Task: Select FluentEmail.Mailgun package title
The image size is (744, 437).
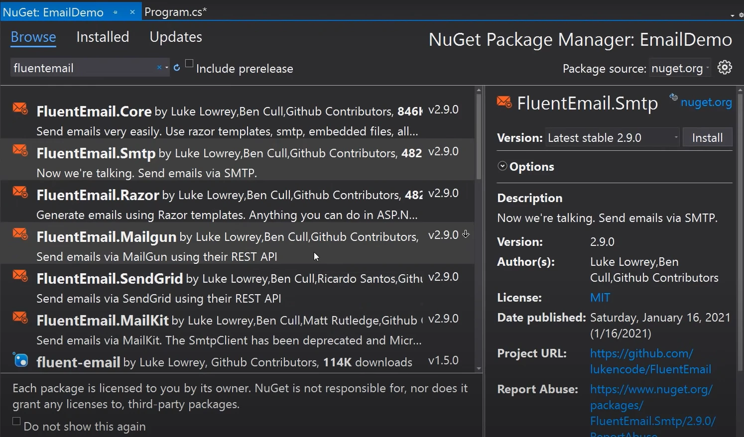Action: (x=106, y=236)
